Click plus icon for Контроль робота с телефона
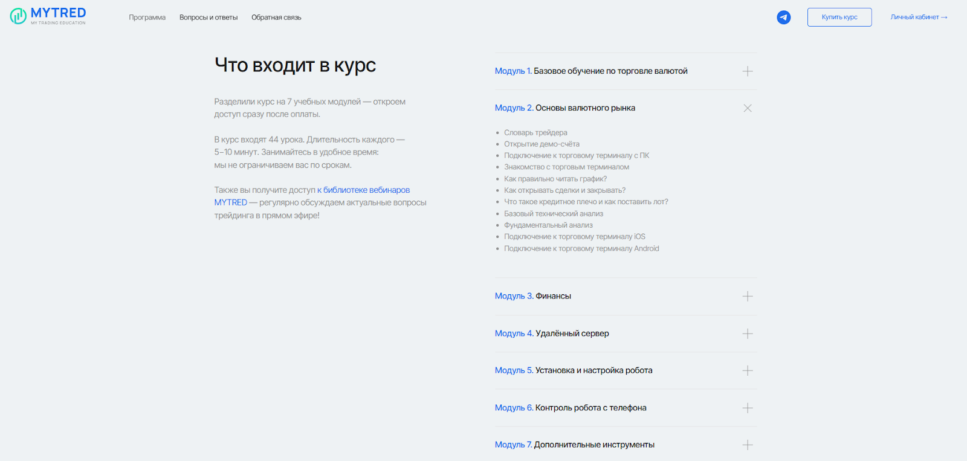Viewport: 967px width, 461px height. tap(748, 408)
